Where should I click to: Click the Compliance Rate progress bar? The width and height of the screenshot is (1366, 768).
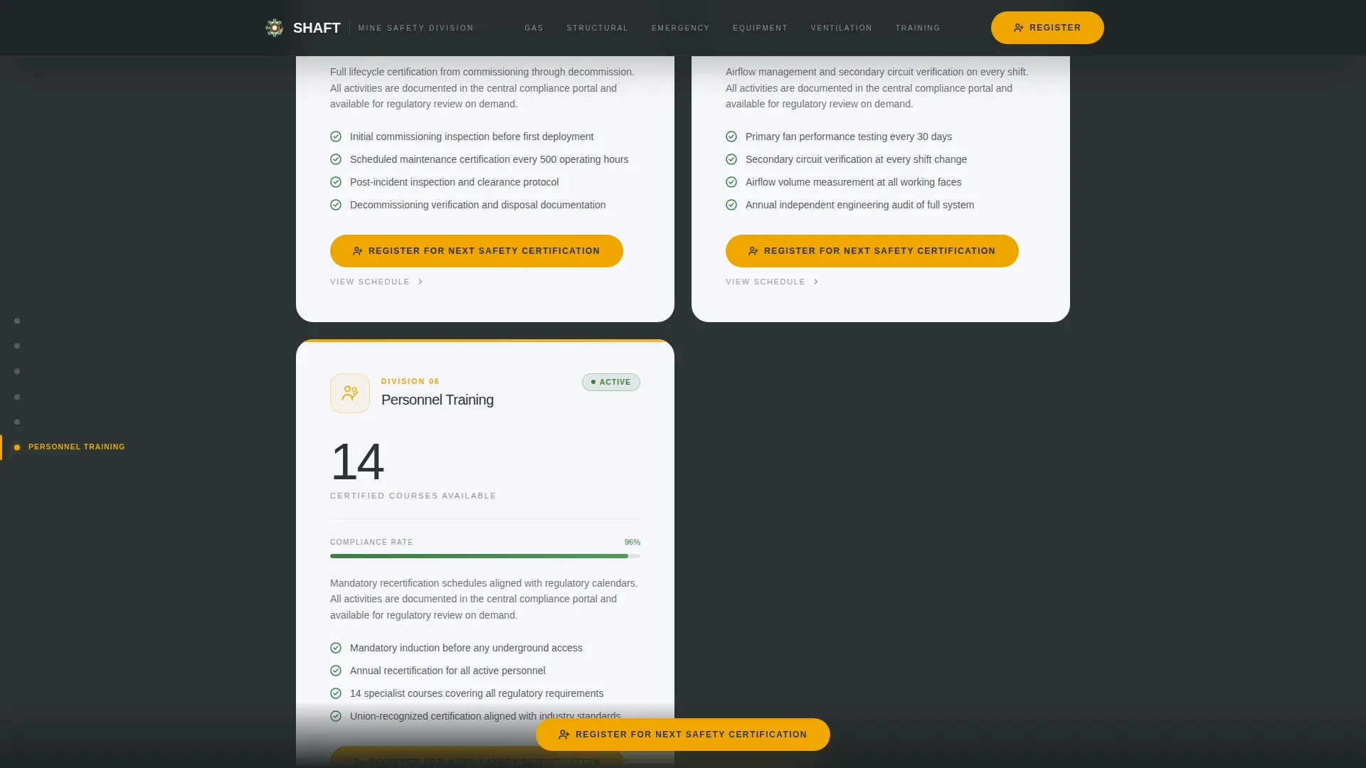485,556
